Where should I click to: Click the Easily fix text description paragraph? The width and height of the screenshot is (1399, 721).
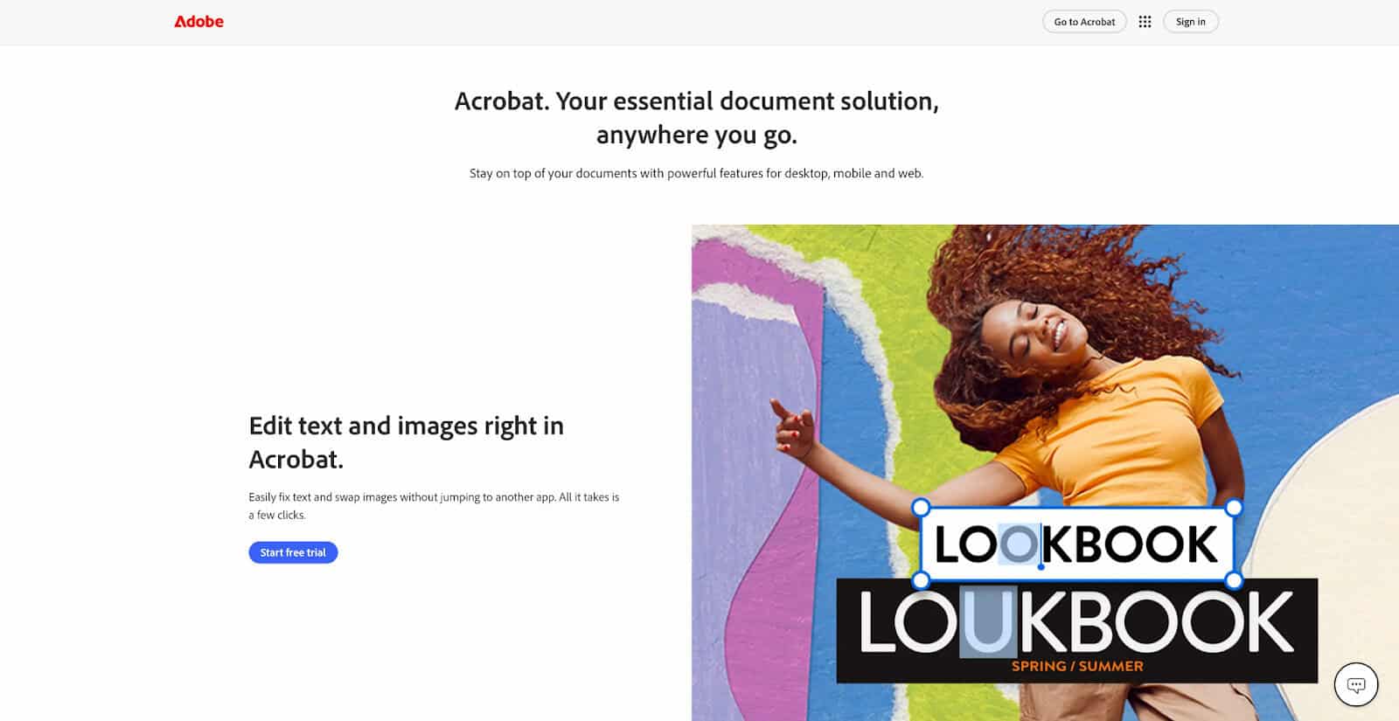(x=434, y=505)
